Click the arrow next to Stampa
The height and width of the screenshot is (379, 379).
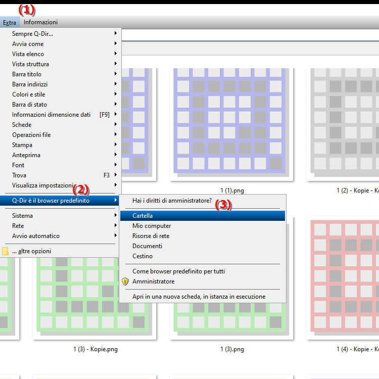(x=116, y=145)
